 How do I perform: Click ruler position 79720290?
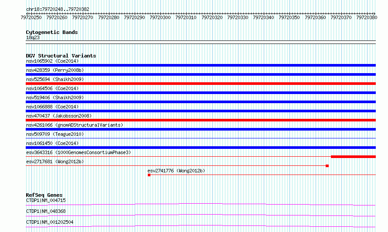pyautogui.click(x=134, y=17)
